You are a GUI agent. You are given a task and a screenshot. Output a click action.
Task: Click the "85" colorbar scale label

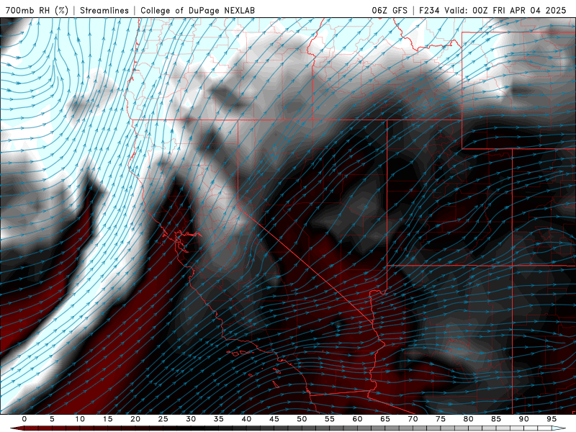point(496,419)
